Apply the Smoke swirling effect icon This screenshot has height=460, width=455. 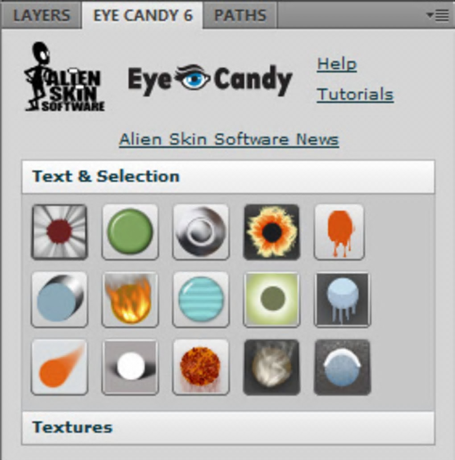272,367
